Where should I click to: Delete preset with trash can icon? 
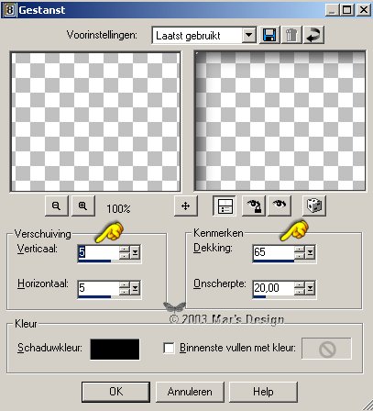click(291, 35)
